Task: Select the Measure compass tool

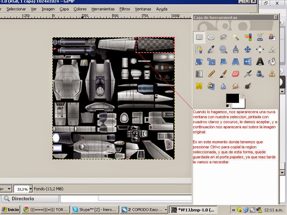Action: [x=236, y=49]
